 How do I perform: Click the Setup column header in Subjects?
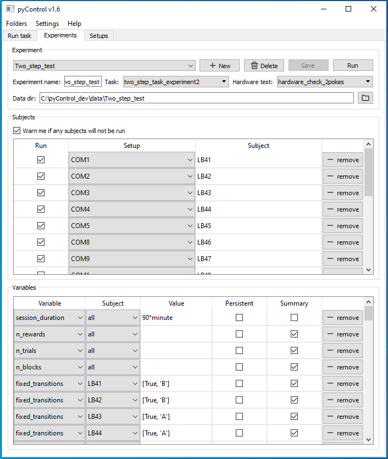[x=132, y=146]
